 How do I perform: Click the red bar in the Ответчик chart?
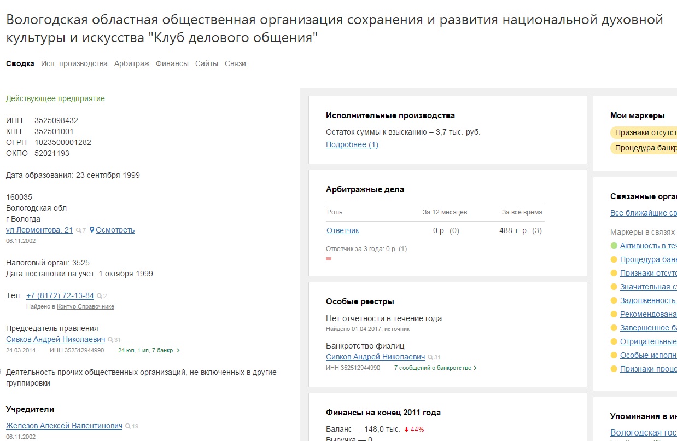click(329, 259)
